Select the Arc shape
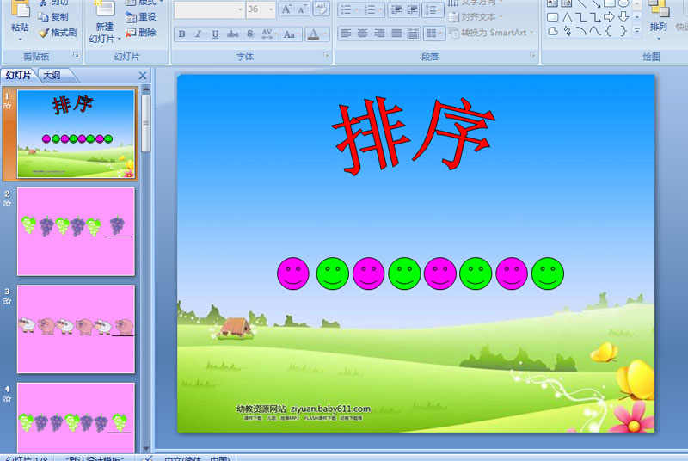The width and height of the screenshot is (688, 461). [x=581, y=31]
